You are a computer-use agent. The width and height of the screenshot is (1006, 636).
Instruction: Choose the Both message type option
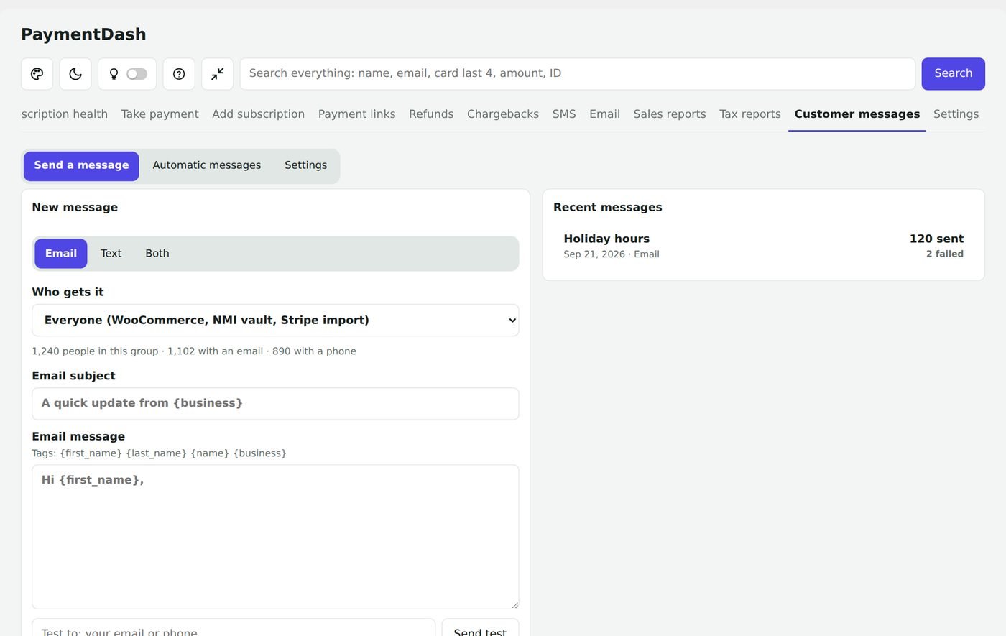coord(157,254)
